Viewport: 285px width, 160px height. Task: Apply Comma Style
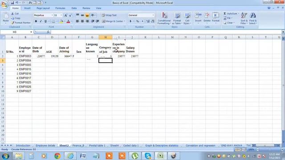tap(142, 21)
